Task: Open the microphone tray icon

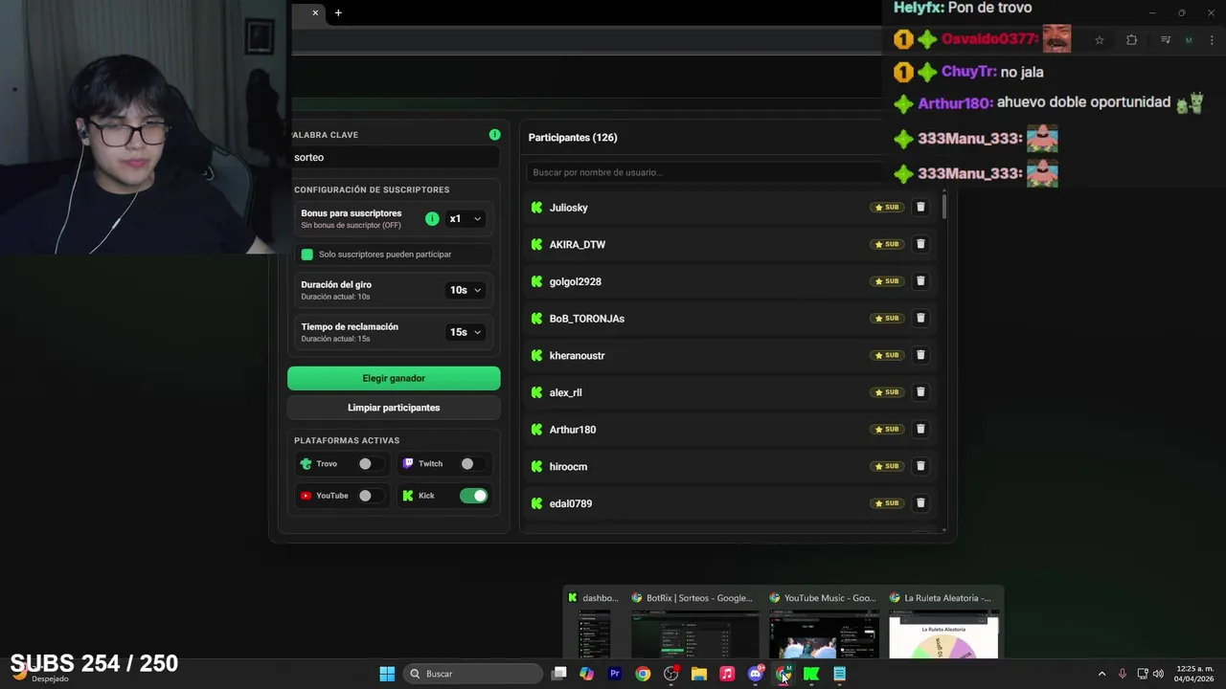Action: pos(1123,674)
